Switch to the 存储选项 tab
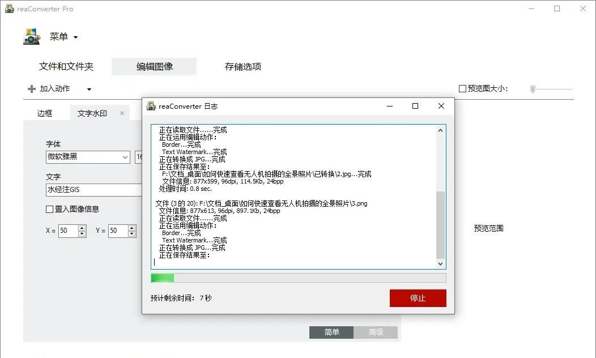The width and height of the screenshot is (596, 358). pyautogui.click(x=242, y=66)
